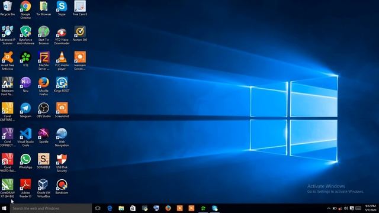The height and width of the screenshot is (213, 379).
Task: Select the Visual Studio Code shortcut
Action: (25, 137)
